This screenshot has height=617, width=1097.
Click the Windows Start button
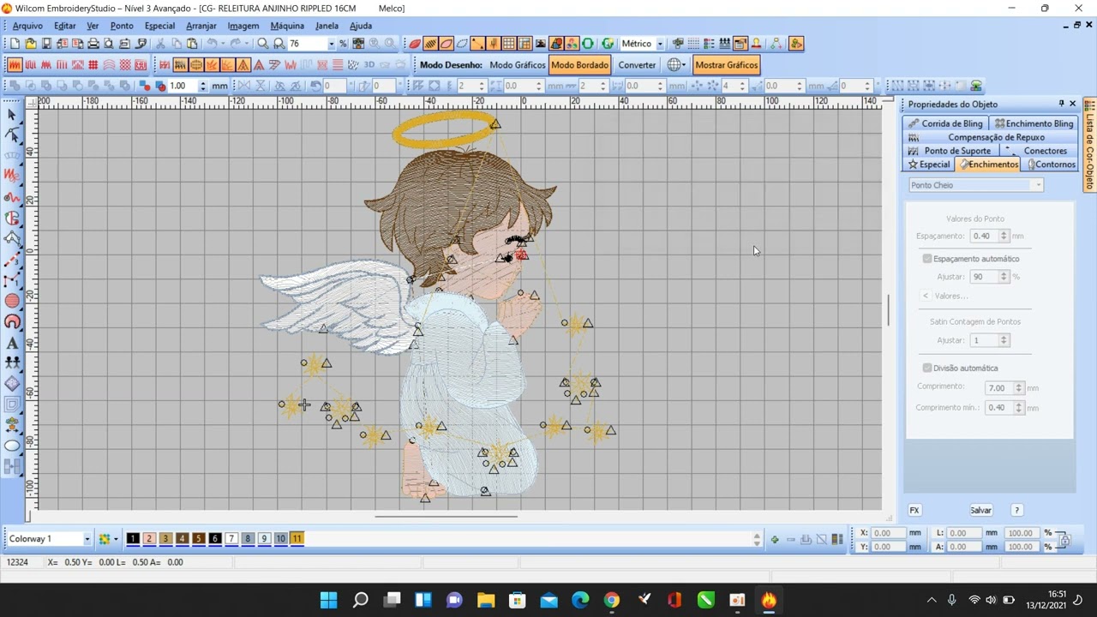329,600
